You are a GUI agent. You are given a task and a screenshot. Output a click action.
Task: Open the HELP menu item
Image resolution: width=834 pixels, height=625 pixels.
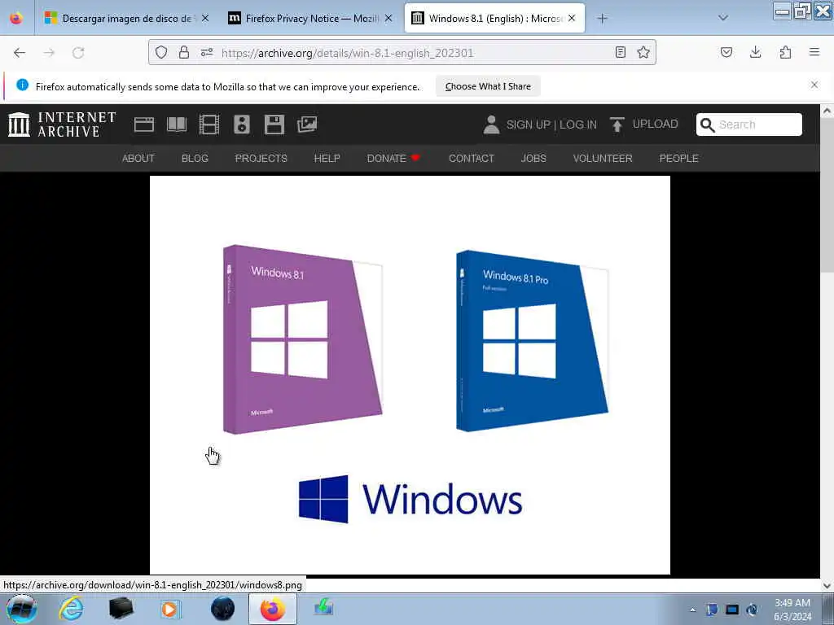click(327, 159)
